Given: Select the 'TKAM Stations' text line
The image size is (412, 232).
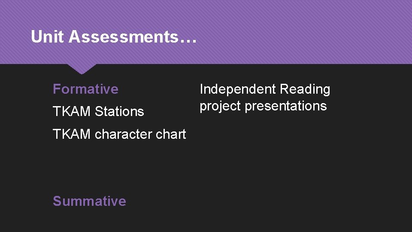Looking at the screenshot, I should [98, 112].
